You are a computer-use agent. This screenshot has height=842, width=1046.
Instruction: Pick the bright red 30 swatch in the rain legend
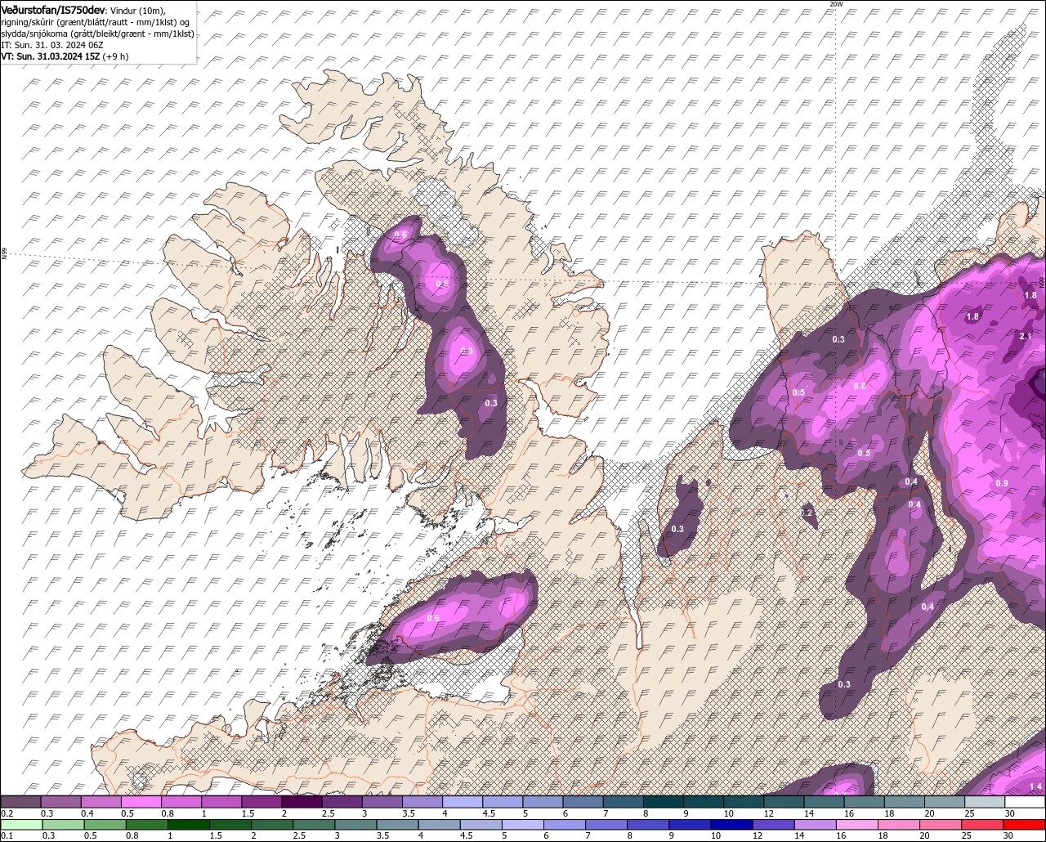click(x=1026, y=824)
